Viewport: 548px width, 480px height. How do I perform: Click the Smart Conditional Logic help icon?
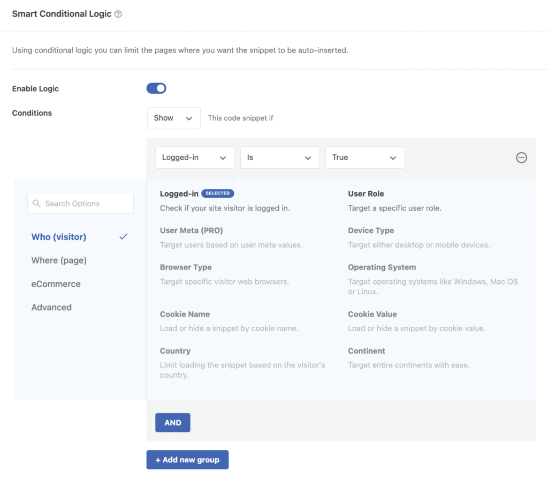118,14
